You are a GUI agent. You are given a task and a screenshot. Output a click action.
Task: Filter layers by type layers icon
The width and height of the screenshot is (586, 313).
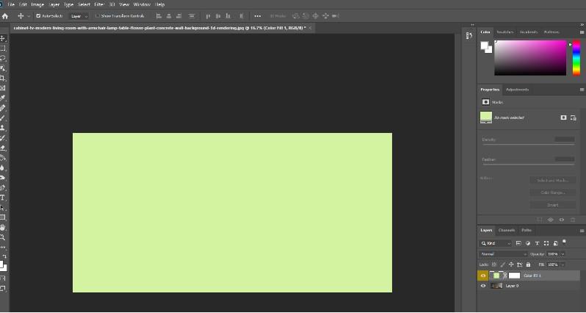[537, 243]
